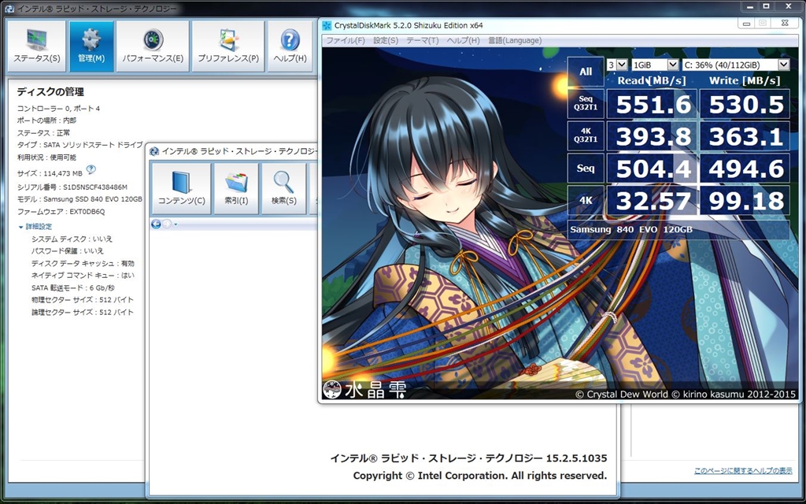Select the 管理(M) manage toolbar button

point(91,46)
